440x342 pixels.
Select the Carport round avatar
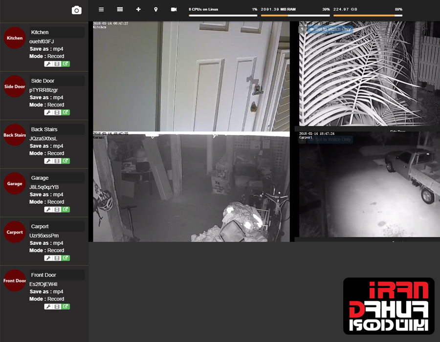pos(15,232)
